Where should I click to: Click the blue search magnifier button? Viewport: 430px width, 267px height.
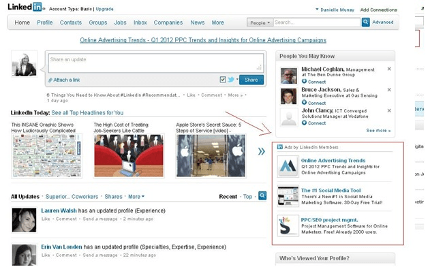coord(365,22)
